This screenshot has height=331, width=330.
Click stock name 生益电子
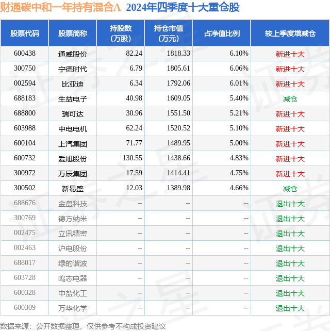tap(73, 99)
